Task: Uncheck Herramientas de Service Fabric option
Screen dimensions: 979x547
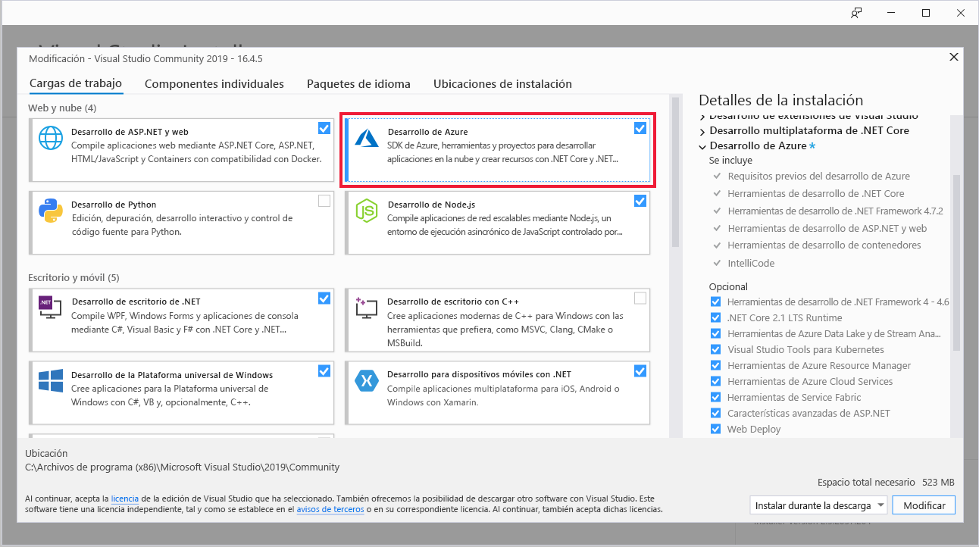Action: (x=715, y=397)
